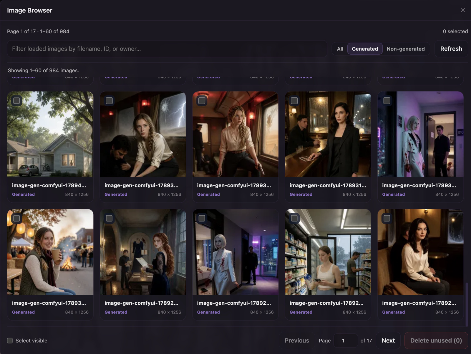Viewport: 471px width, 354px height.
Task: Click the Refresh button
Action: (451, 49)
